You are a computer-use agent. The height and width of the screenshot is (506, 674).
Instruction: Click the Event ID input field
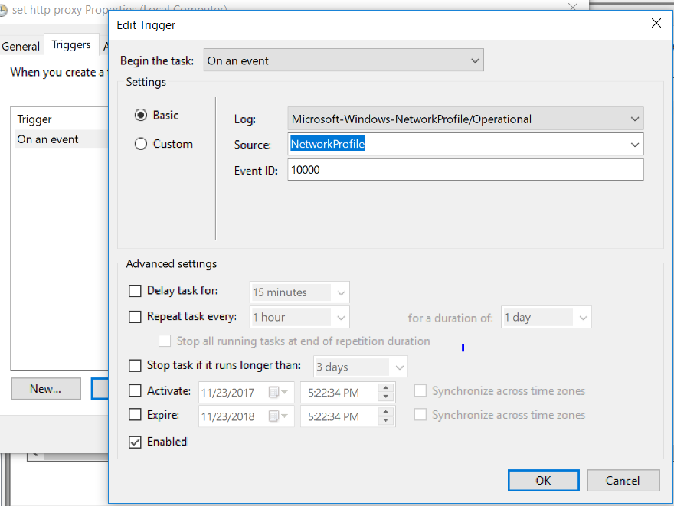(465, 170)
